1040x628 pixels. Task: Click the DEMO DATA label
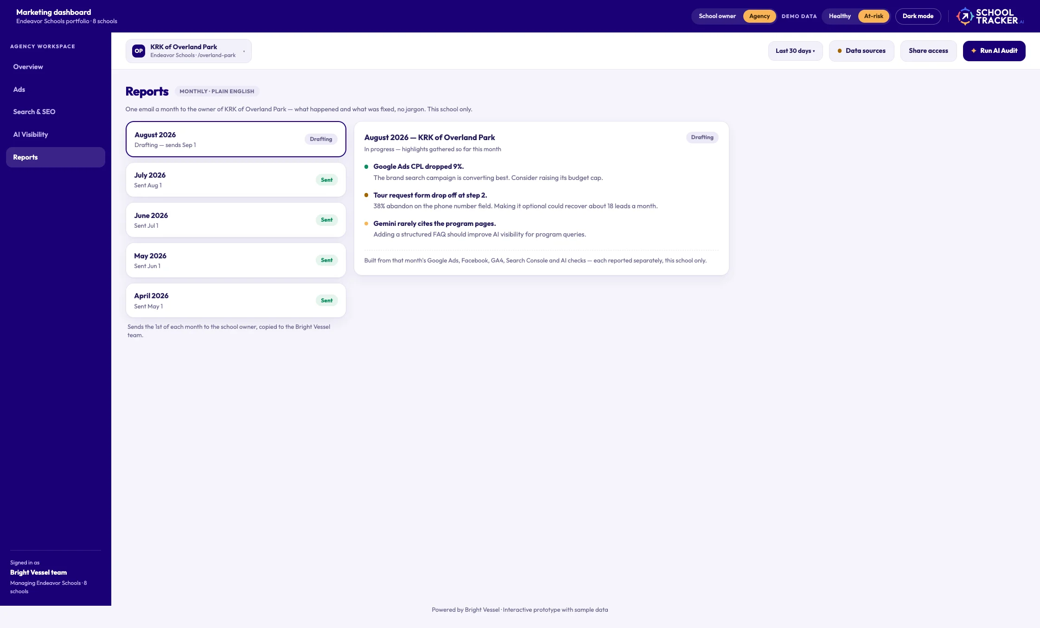[799, 16]
